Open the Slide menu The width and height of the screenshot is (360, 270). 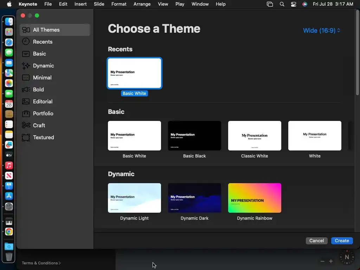tap(99, 4)
